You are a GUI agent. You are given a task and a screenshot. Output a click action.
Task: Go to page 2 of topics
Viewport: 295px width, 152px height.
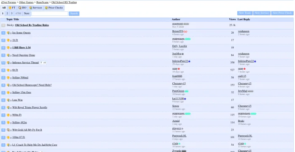click(7, 13)
